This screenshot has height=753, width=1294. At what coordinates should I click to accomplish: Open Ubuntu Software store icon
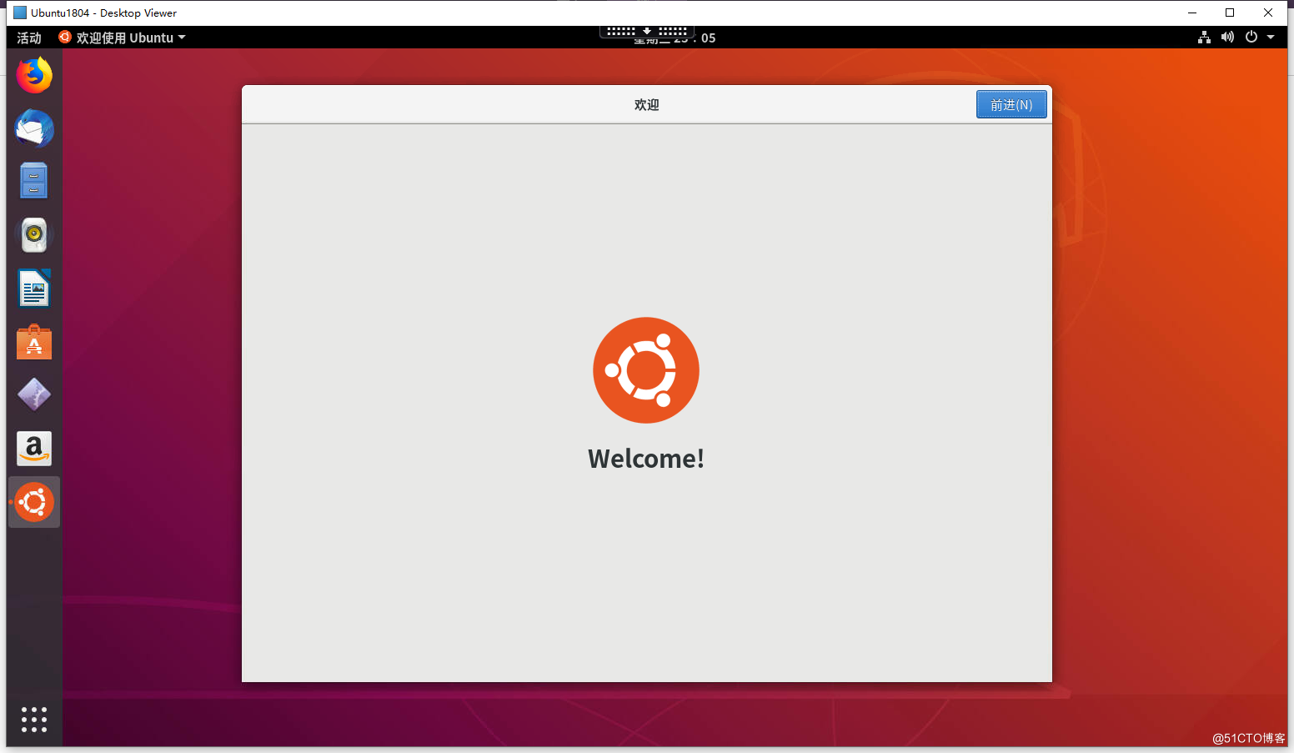(34, 342)
